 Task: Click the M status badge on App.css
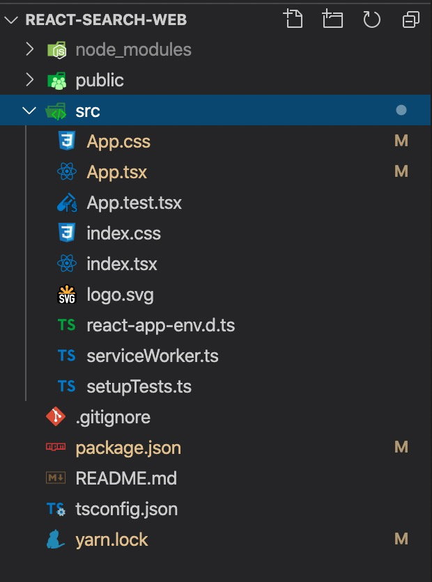[401, 141]
